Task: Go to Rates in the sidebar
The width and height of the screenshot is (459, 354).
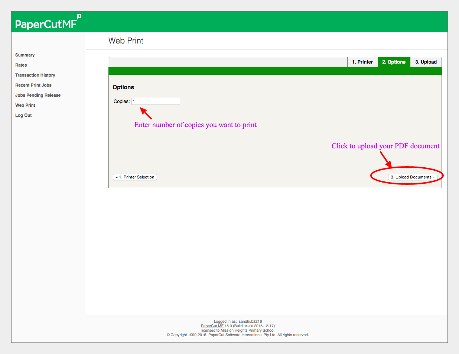Action: 21,65
